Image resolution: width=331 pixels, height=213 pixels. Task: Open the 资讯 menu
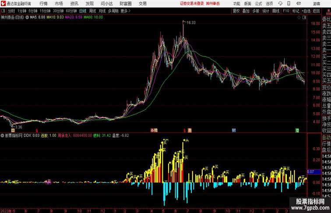point(74,3)
